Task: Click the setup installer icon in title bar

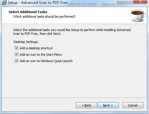Action: click(4, 3)
